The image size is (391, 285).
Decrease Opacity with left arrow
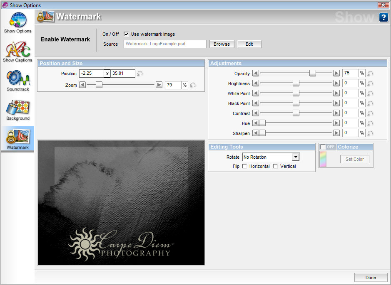click(256, 73)
